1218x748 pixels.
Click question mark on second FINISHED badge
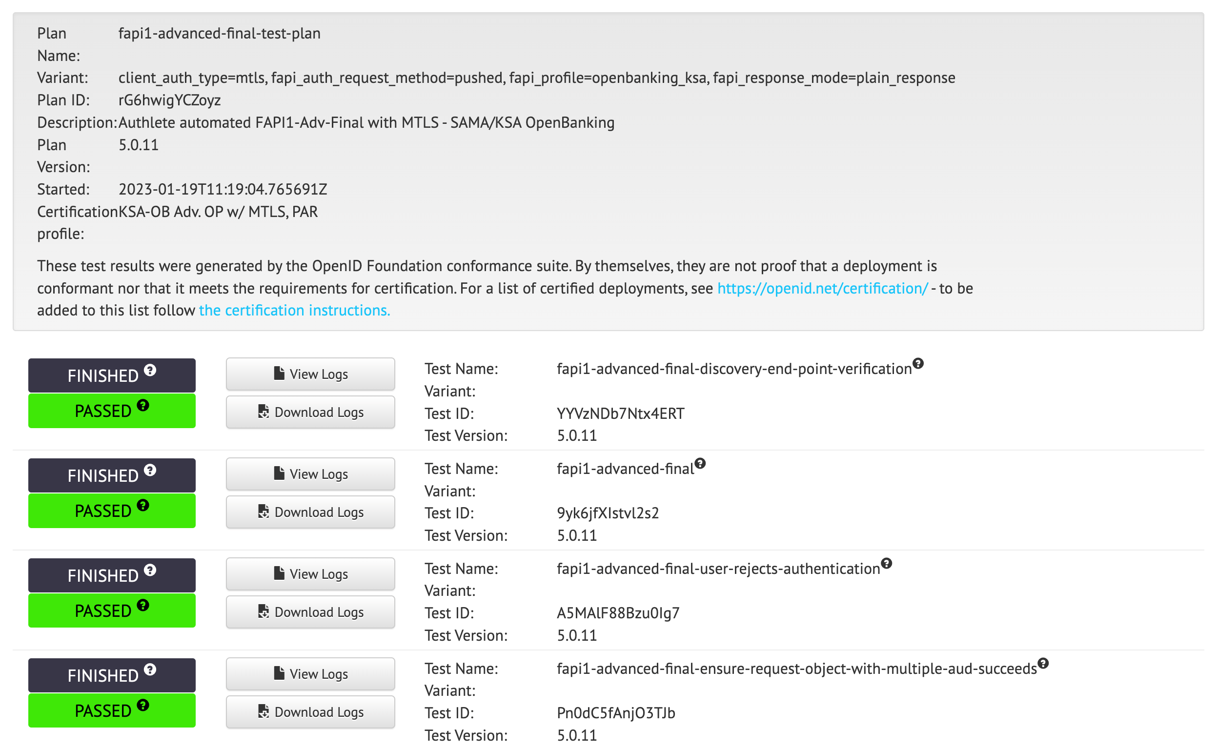point(150,470)
